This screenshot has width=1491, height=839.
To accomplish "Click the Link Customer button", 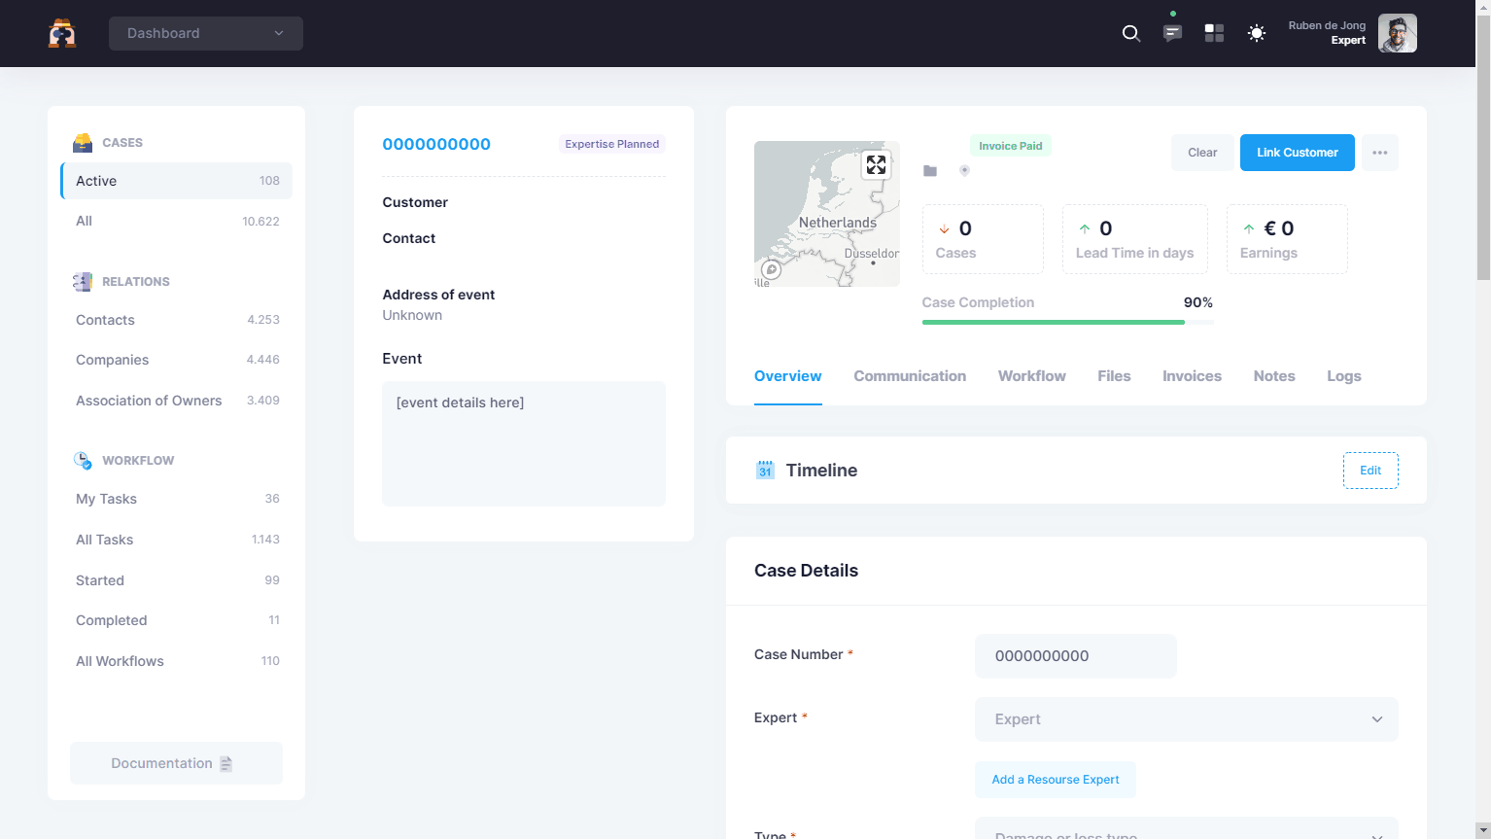I will point(1297,153).
